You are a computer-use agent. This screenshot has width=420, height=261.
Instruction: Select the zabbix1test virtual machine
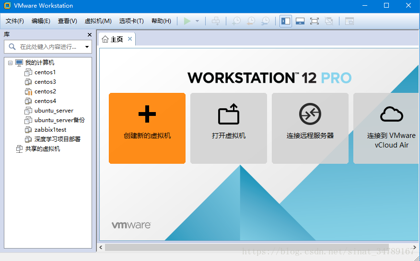50,130
